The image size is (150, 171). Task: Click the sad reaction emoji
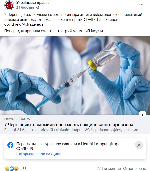[x=7, y=169]
